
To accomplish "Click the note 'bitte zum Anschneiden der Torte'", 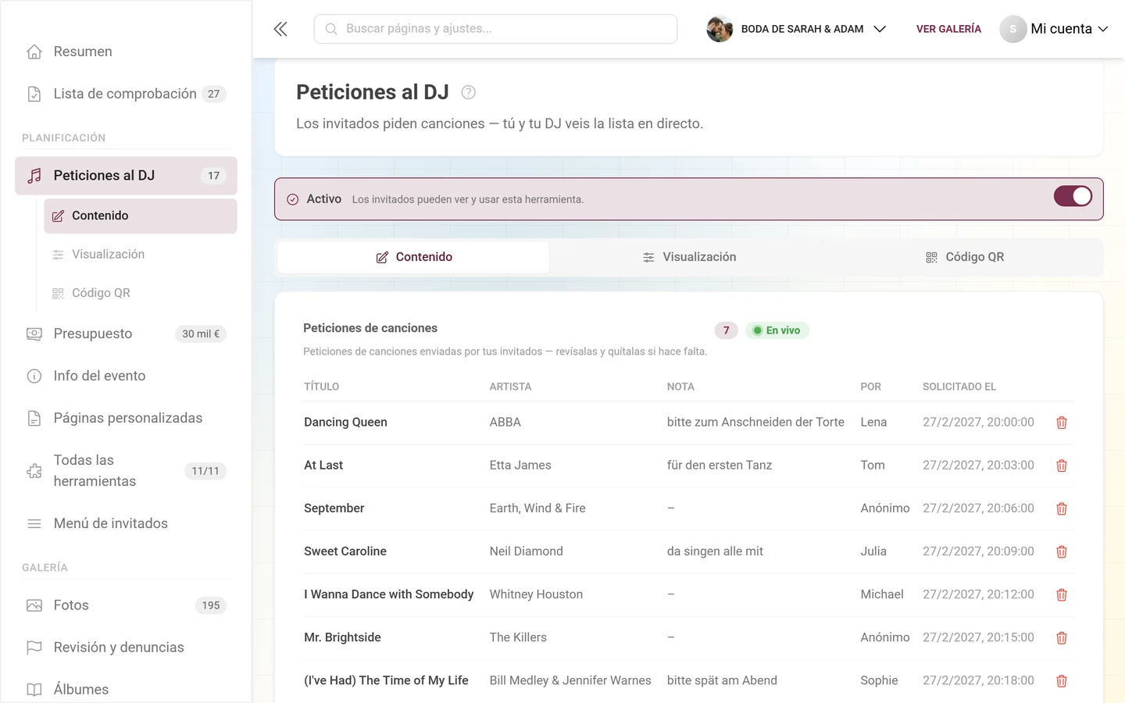I will (755, 423).
